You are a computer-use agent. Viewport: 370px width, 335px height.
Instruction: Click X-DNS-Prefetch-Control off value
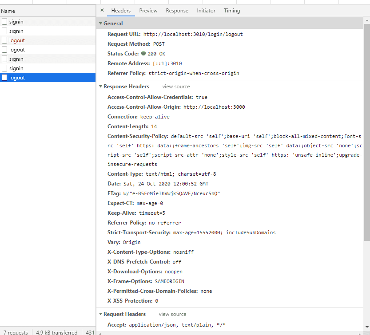coord(177,262)
